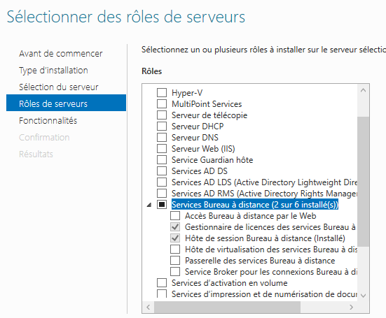
Task: Switch to Sélection du serveur step
Action: (59, 87)
